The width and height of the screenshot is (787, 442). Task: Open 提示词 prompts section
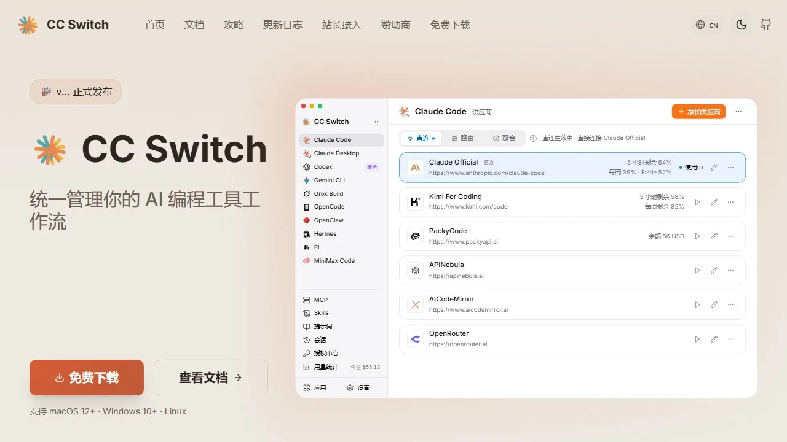coord(342,327)
